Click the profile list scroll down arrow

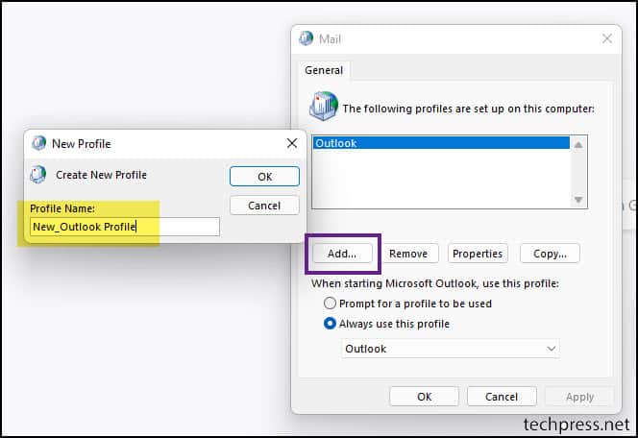click(x=578, y=199)
